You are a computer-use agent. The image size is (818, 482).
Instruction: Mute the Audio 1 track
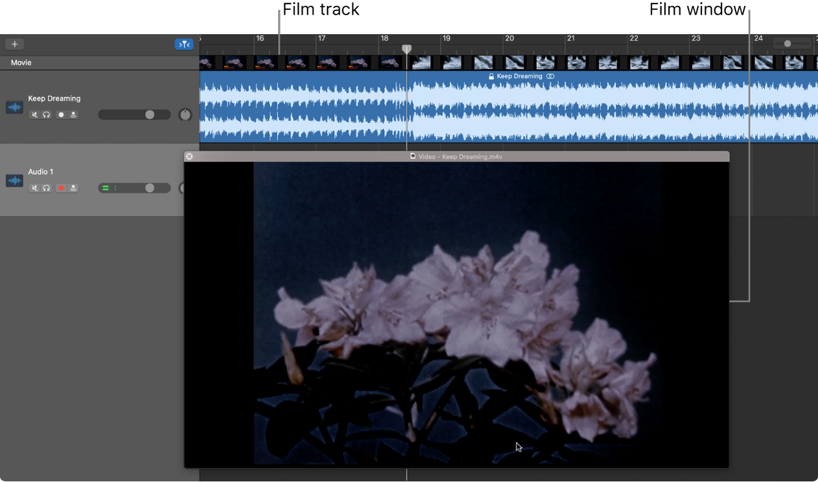35,188
